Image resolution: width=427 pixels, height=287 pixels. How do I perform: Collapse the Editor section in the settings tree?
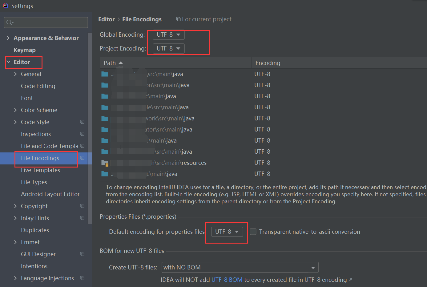[x=8, y=62]
